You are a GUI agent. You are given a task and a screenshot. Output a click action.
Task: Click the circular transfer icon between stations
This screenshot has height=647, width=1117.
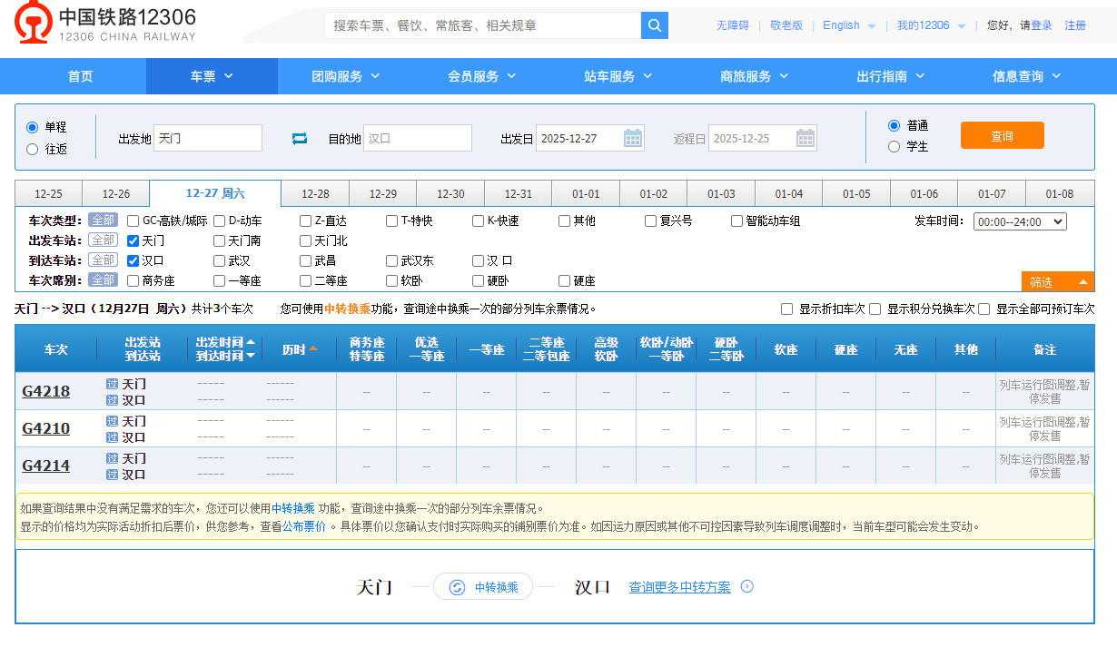458,587
